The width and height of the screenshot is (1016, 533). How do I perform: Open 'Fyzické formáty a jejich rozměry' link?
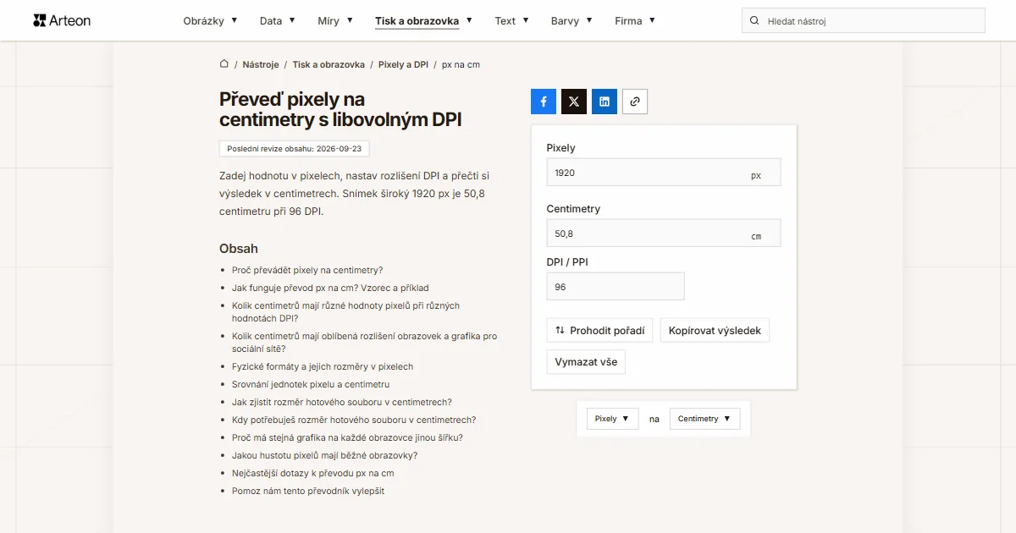(x=323, y=367)
